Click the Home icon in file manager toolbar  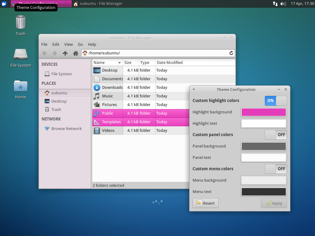click(x=76, y=53)
